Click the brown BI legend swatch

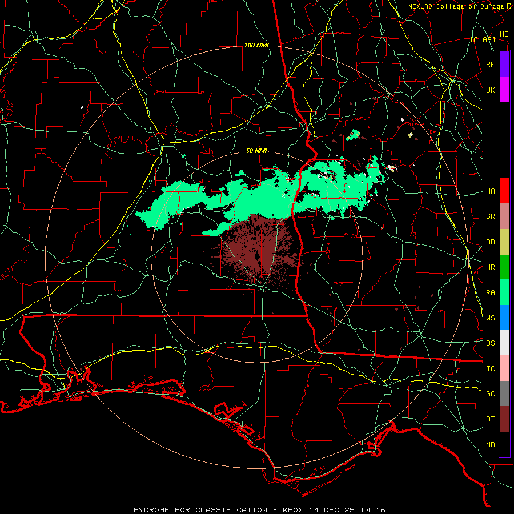[x=504, y=419]
